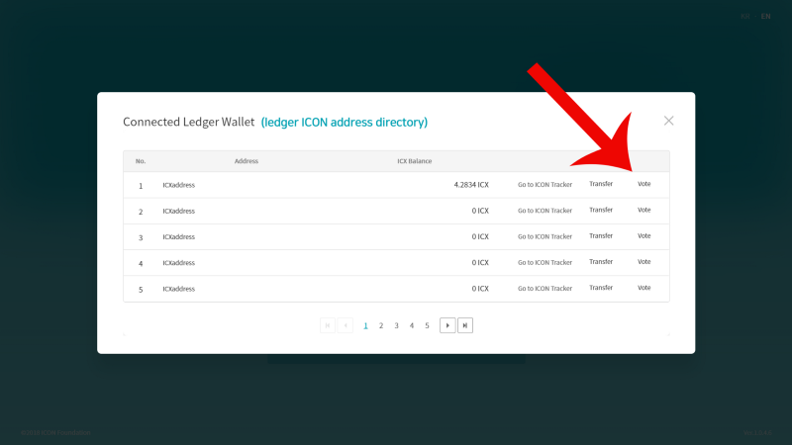Click Transfer for address 4
792x445 pixels.
(x=601, y=262)
